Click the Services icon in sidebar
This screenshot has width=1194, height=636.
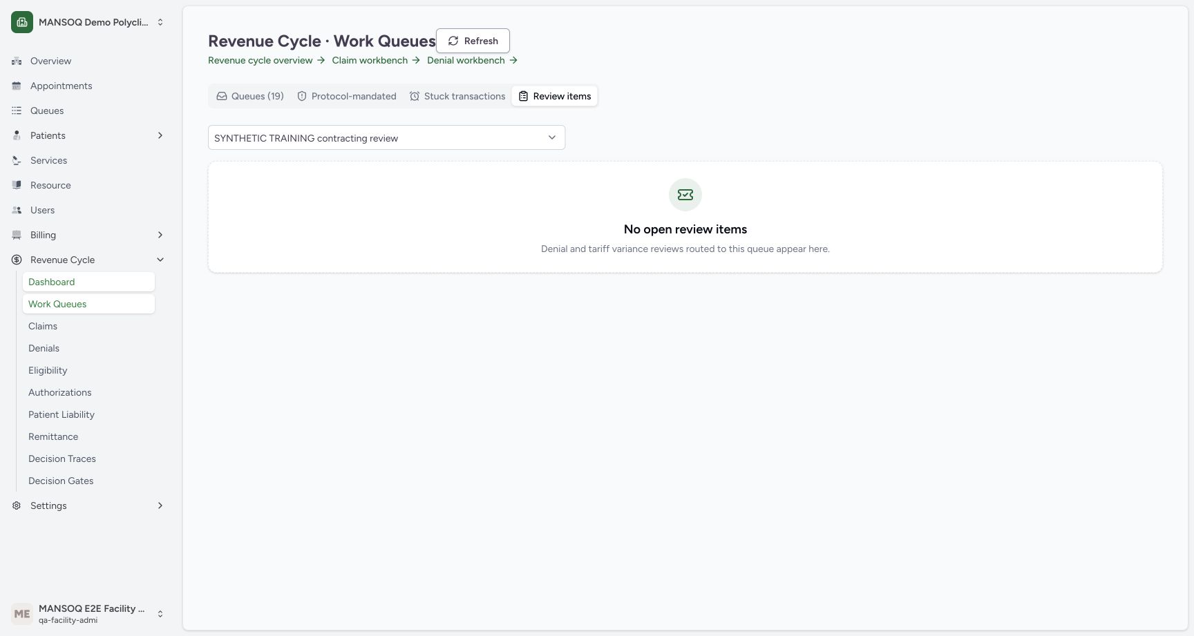point(17,160)
